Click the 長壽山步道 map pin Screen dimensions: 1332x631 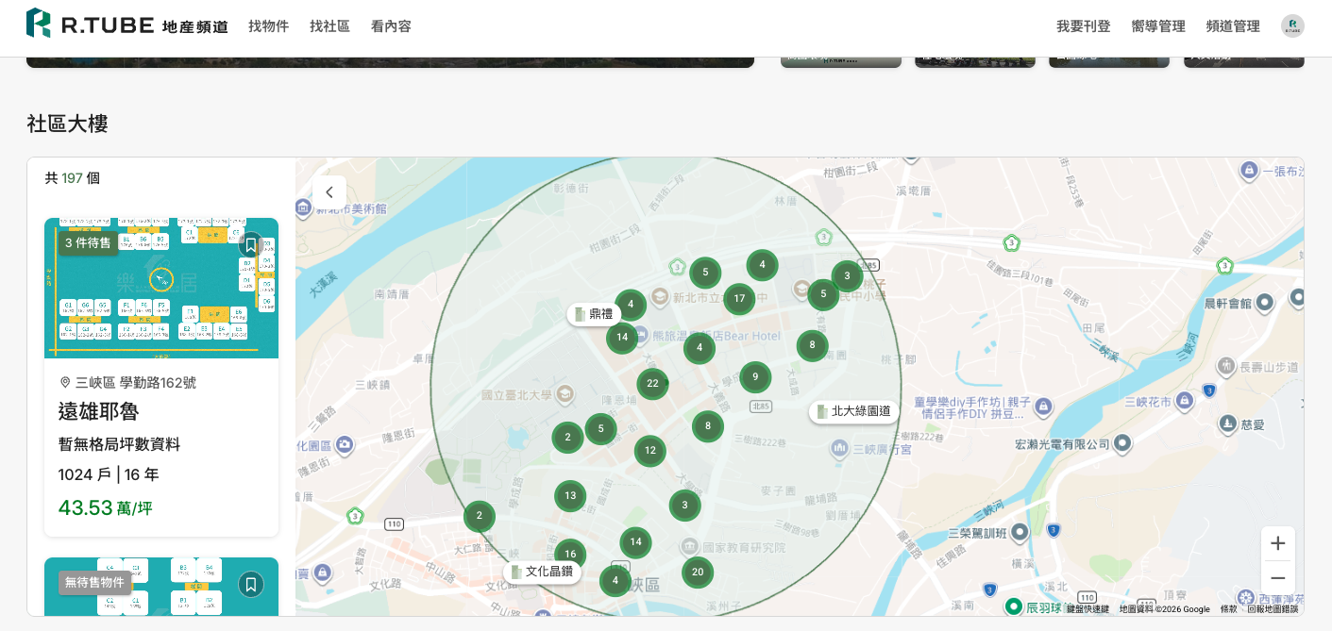tap(1225, 366)
